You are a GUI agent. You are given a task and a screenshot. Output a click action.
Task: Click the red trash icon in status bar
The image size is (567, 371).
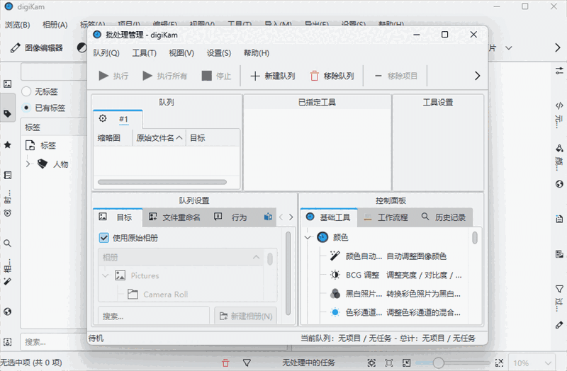pyautogui.click(x=225, y=363)
